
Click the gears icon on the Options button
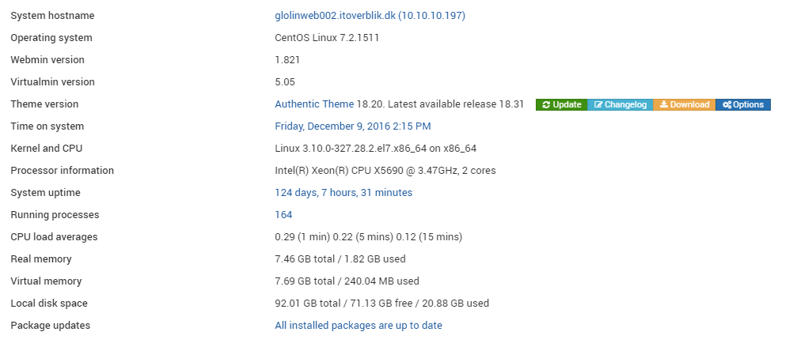727,105
